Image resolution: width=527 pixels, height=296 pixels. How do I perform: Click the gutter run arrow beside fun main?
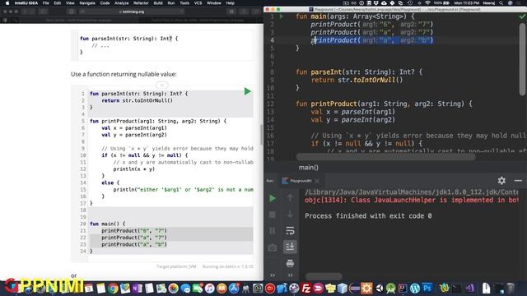[x=282, y=16]
